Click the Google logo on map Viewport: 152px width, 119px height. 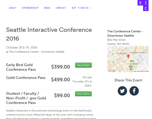112,71
